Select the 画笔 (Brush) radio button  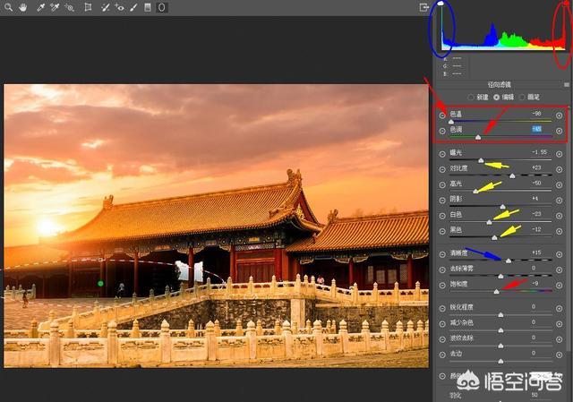[522, 98]
